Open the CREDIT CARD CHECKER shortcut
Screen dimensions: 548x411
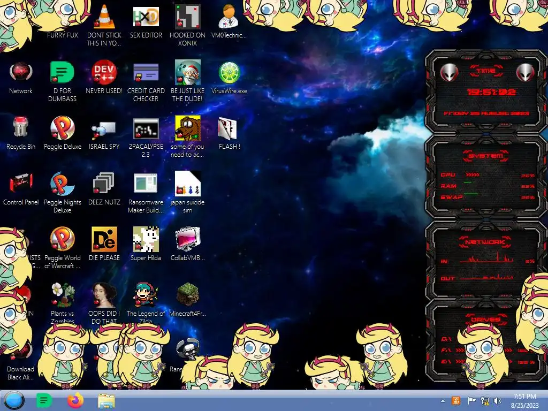(x=146, y=81)
